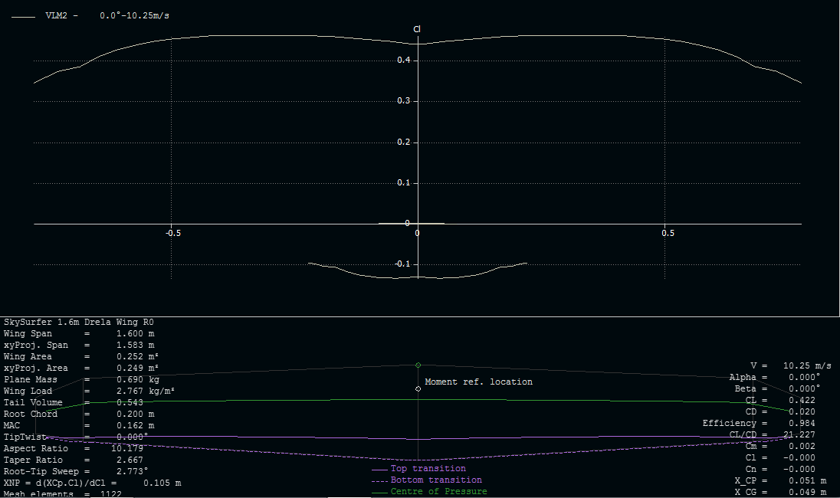This screenshot has height=498, width=840.
Task: Click the -0.5 span axis tick label
Action: pos(172,233)
